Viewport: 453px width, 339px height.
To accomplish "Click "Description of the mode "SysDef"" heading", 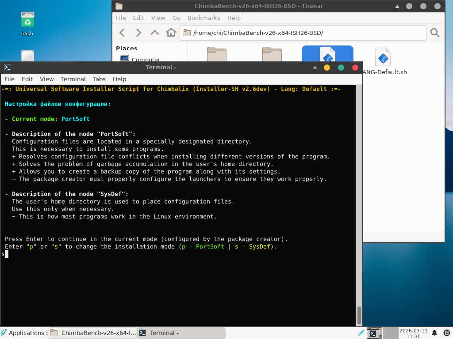I will pos(70,194).
